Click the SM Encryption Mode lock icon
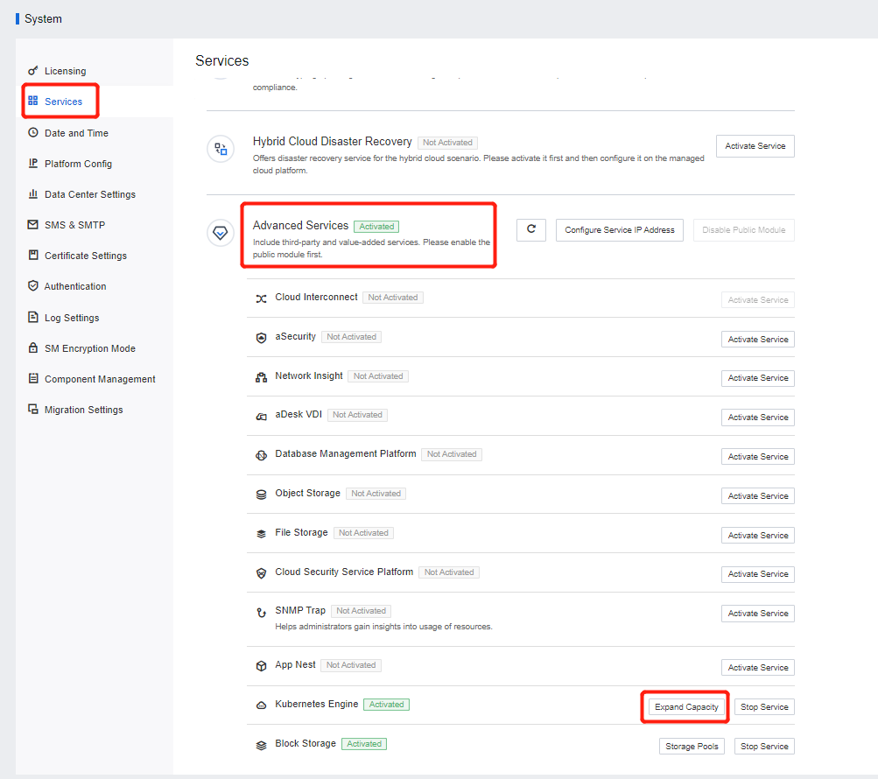 pos(33,347)
